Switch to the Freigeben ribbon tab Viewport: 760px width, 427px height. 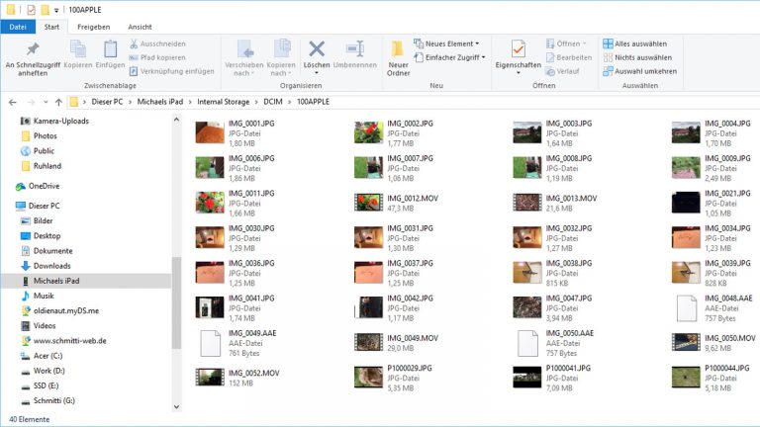[x=93, y=27]
